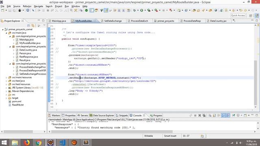The width and height of the screenshot is (260, 146).
Task: Open the Refactor menu
Action: coord(27,6)
